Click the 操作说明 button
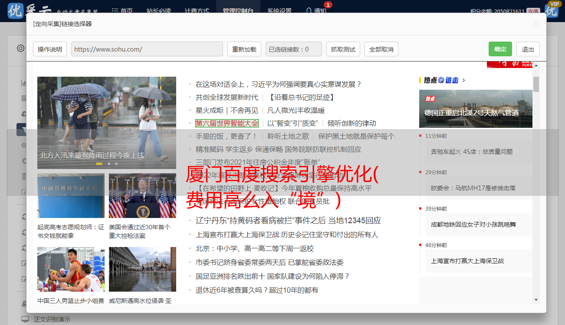The width and height of the screenshot is (565, 325). pyautogui.click(x=50, y=49)
